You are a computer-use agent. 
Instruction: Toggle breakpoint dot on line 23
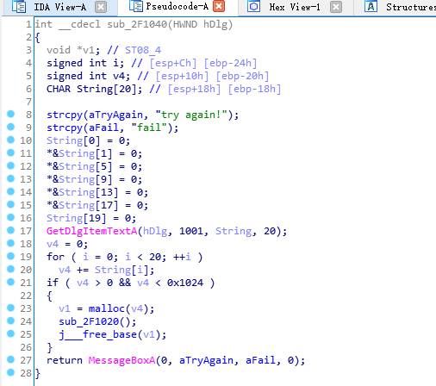10,308
